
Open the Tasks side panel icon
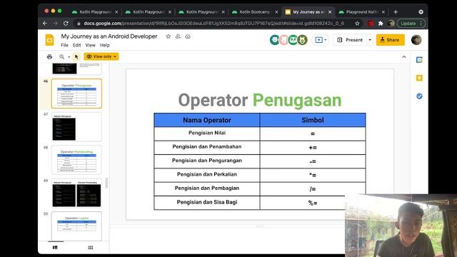click(x=419, y=96)
